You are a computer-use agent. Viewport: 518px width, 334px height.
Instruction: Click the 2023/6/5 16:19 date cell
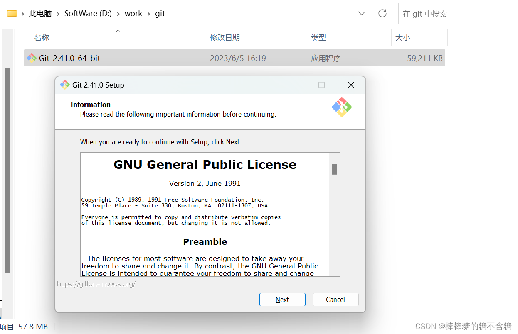[x=238, y=59]
